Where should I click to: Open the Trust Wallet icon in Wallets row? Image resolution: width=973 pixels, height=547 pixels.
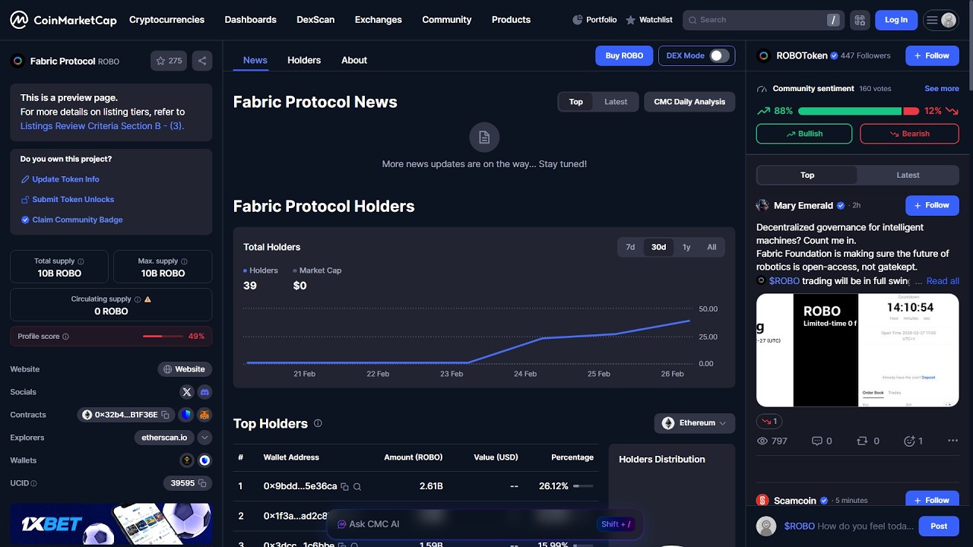click(x=204, y=460)
